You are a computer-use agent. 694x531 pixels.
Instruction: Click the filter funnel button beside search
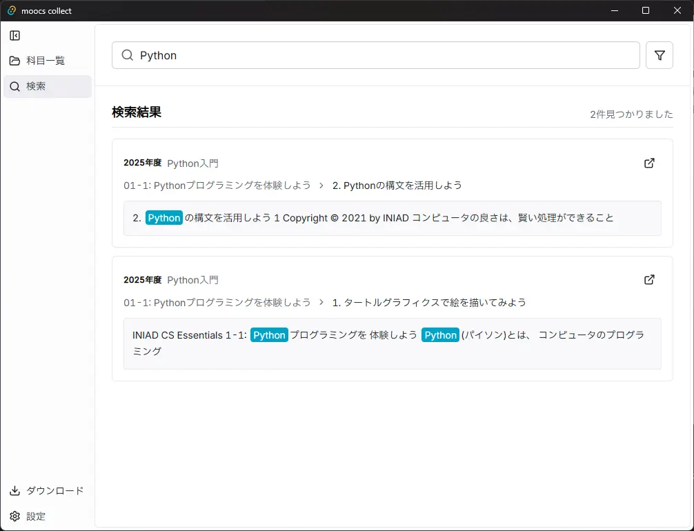[659, 55]
